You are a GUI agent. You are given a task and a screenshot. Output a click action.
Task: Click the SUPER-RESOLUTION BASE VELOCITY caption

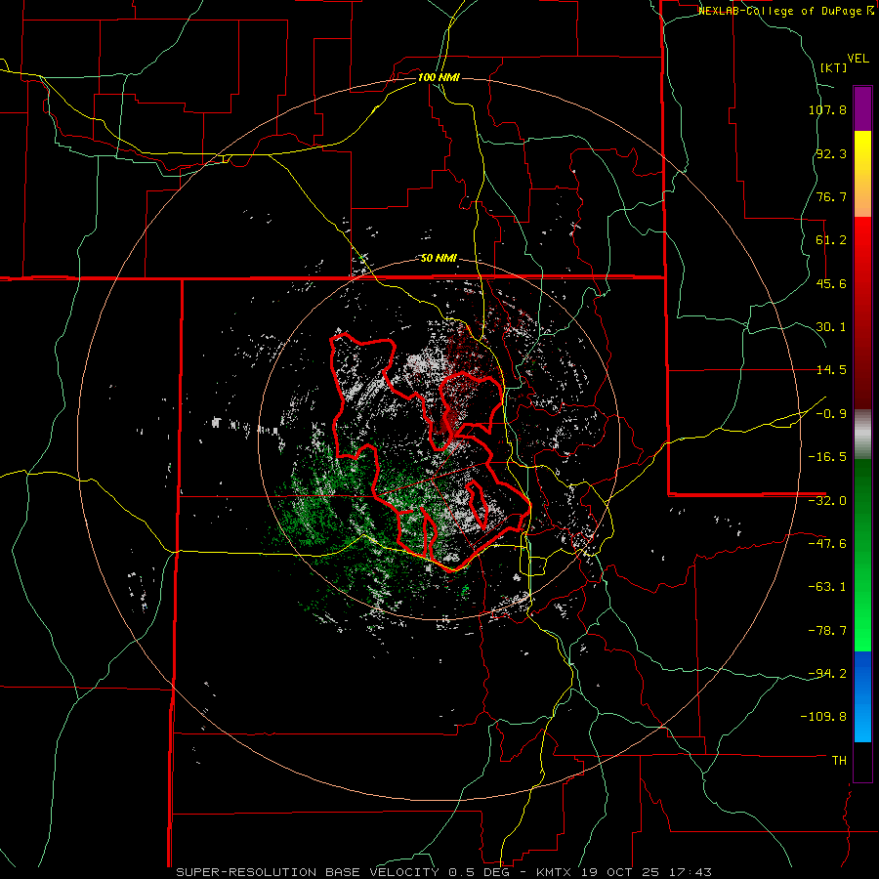pos(310,872)
